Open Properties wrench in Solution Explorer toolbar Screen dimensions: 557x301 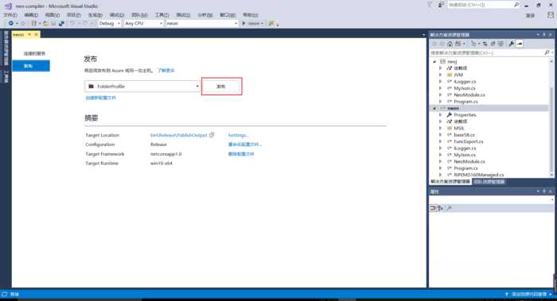click(512, 44)
